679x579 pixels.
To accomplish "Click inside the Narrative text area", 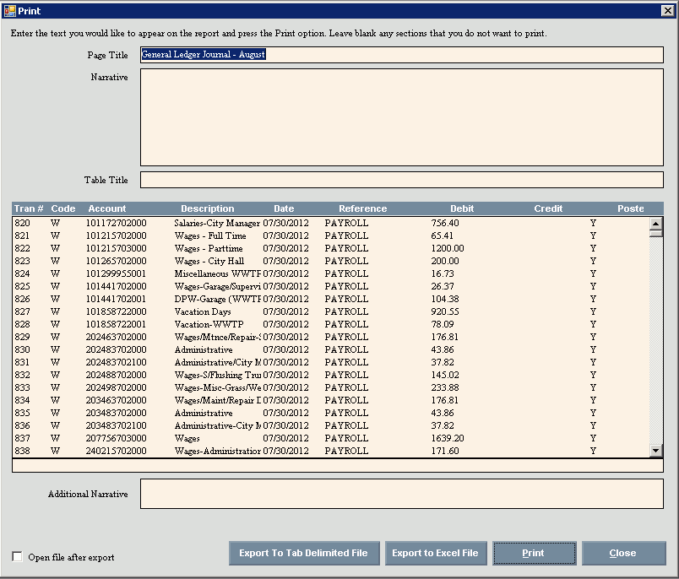I will point(401,117).
